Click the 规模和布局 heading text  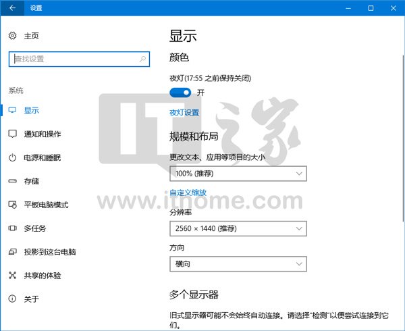194,136
